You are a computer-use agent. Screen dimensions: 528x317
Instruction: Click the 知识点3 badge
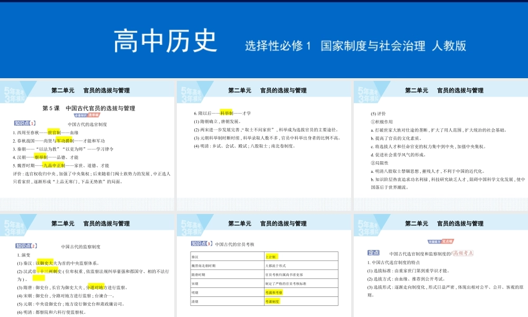[202, 244]
